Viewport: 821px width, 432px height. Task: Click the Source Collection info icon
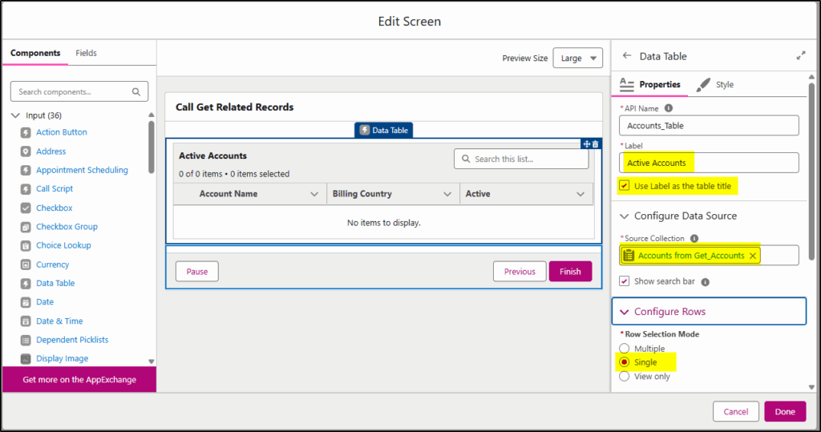(694, 238)
